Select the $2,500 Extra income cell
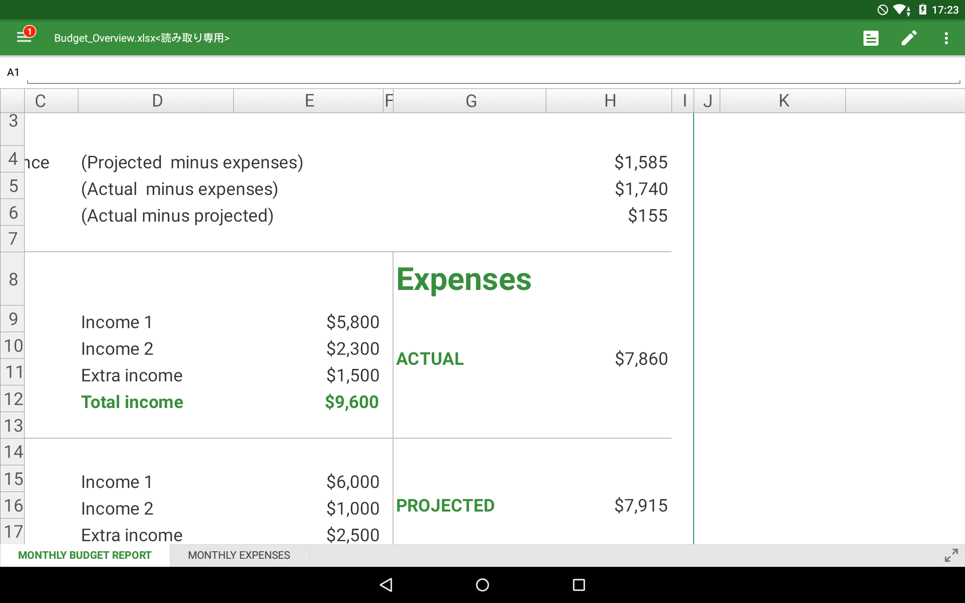 pos(352,534)
